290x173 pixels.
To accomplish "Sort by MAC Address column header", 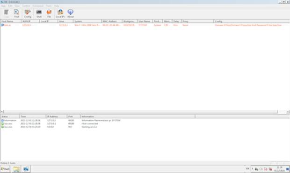I will tap(112, 21).
